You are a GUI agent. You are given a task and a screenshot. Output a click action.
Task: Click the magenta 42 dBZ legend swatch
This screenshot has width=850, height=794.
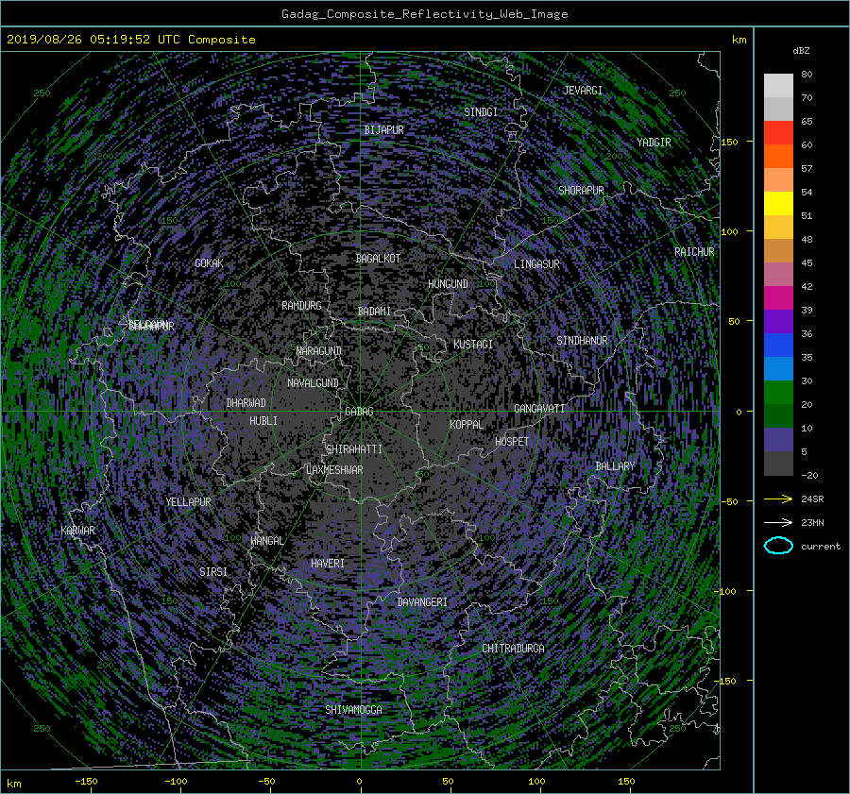pos(778,298)
